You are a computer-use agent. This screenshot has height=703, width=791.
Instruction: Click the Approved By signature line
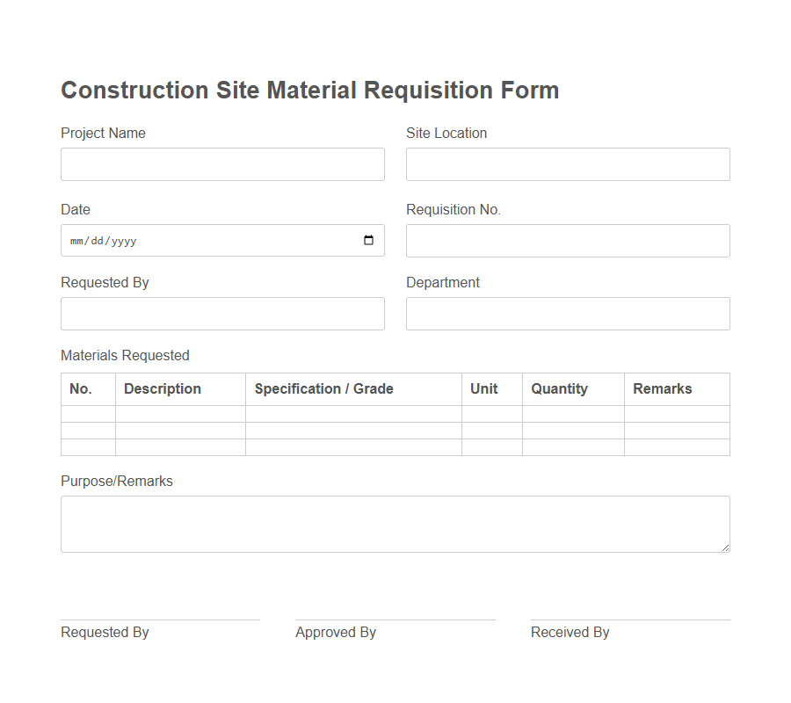395,617
